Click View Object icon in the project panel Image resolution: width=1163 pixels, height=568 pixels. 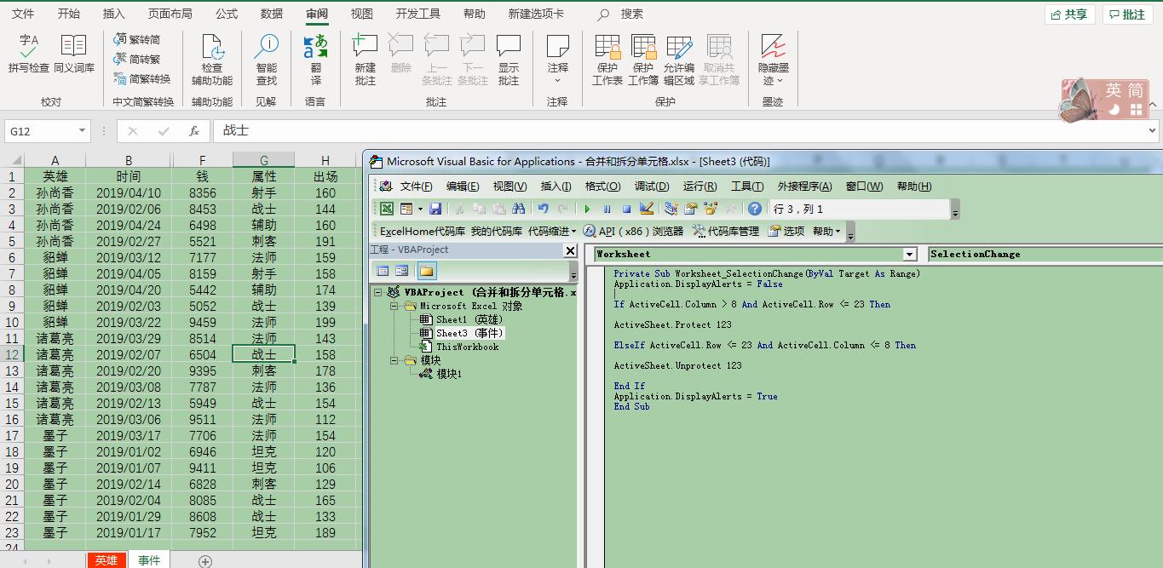[401, 272]
